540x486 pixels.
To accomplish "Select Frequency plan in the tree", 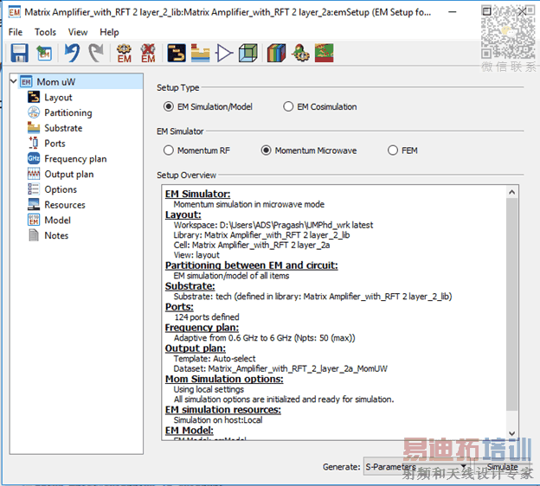I will [75, 158].
